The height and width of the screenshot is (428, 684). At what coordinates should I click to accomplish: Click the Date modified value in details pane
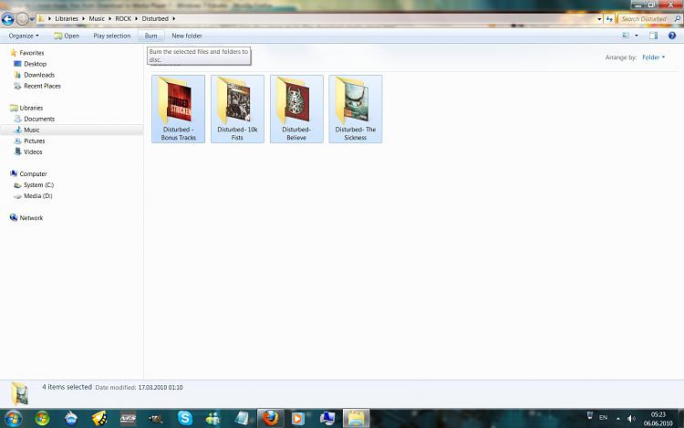point(161,388)
